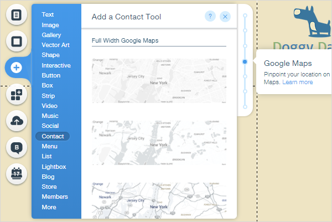Open the Background square icon in sidebar

[17, 42]
